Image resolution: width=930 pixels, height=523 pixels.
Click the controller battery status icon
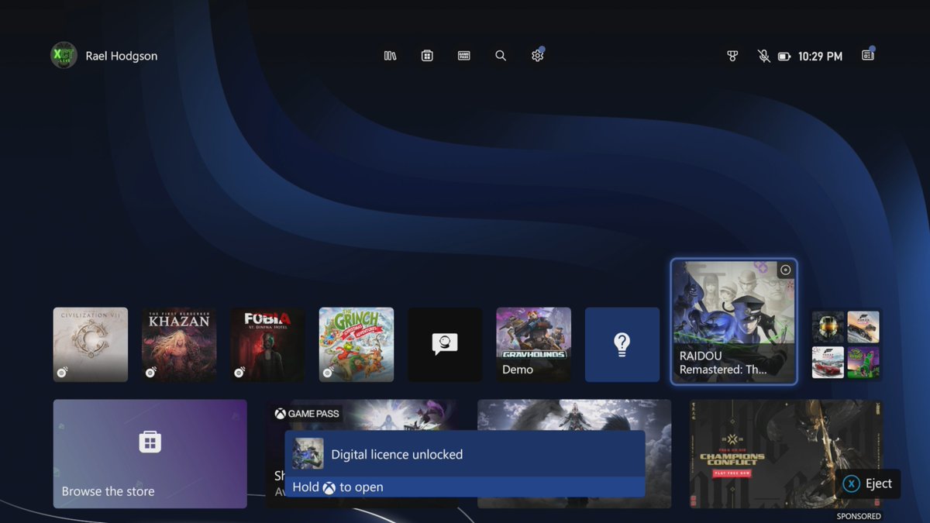[784, 57]
